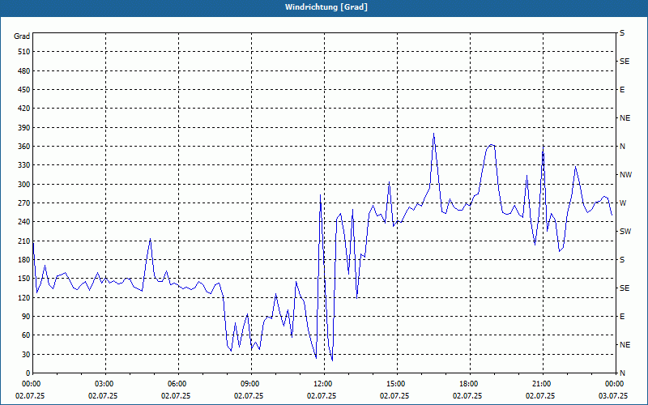
Task: Select the 'Grad' unit label above the scale
Action: [22, 36]
